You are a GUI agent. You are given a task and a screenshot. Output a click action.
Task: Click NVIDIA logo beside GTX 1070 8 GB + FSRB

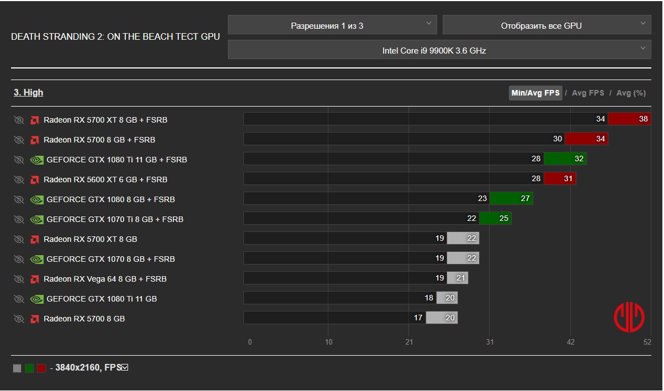tap(36, 259)
